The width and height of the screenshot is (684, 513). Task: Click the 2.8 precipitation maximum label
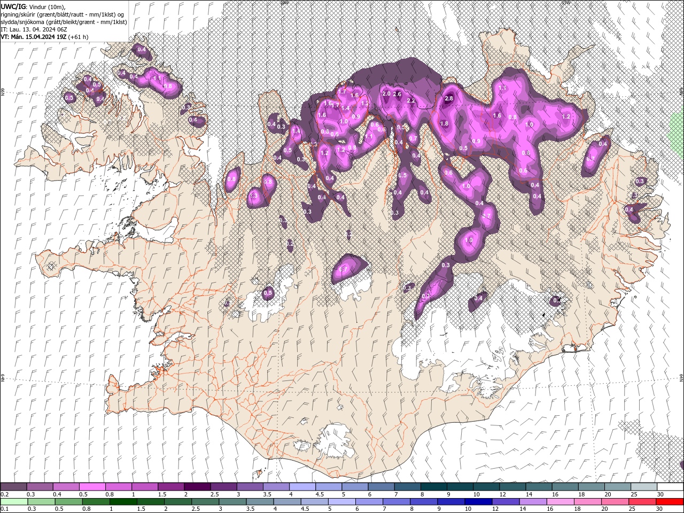[449, 98]
